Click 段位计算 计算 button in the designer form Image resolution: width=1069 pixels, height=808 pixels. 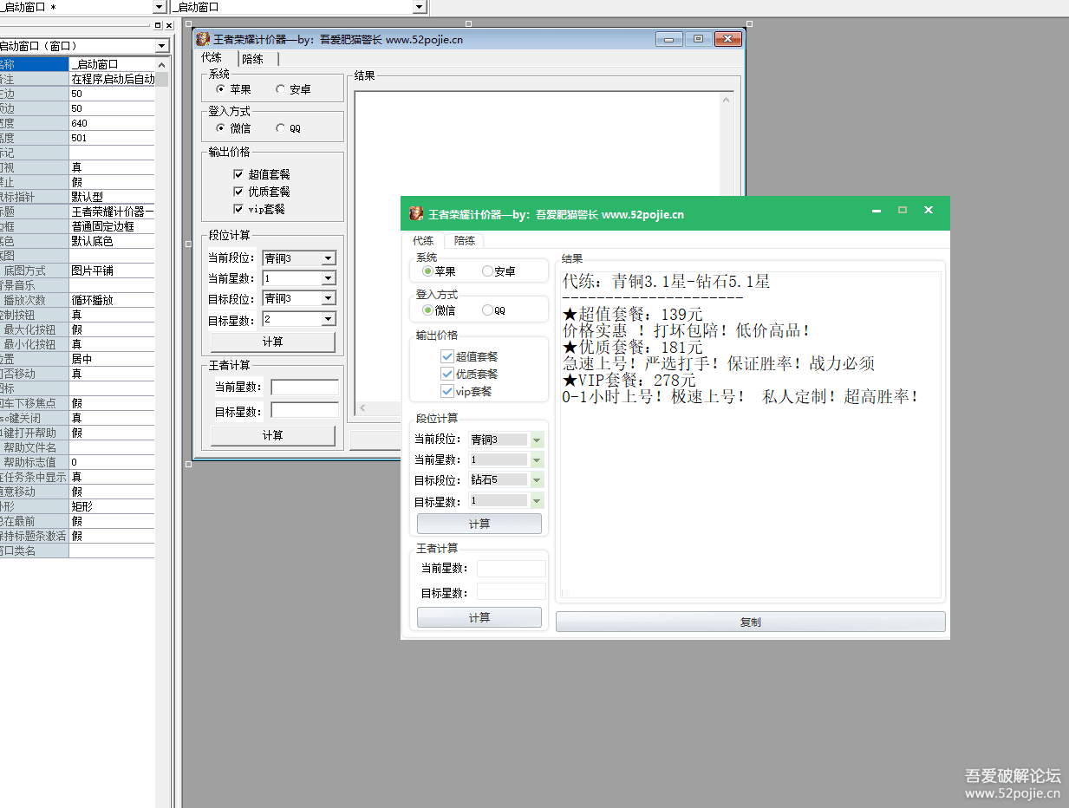[272, 342]
